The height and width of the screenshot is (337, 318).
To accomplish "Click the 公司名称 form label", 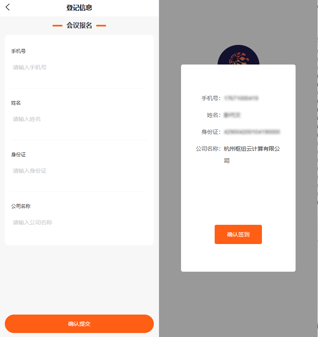I will pyautogui.click(x=21, y=206).
